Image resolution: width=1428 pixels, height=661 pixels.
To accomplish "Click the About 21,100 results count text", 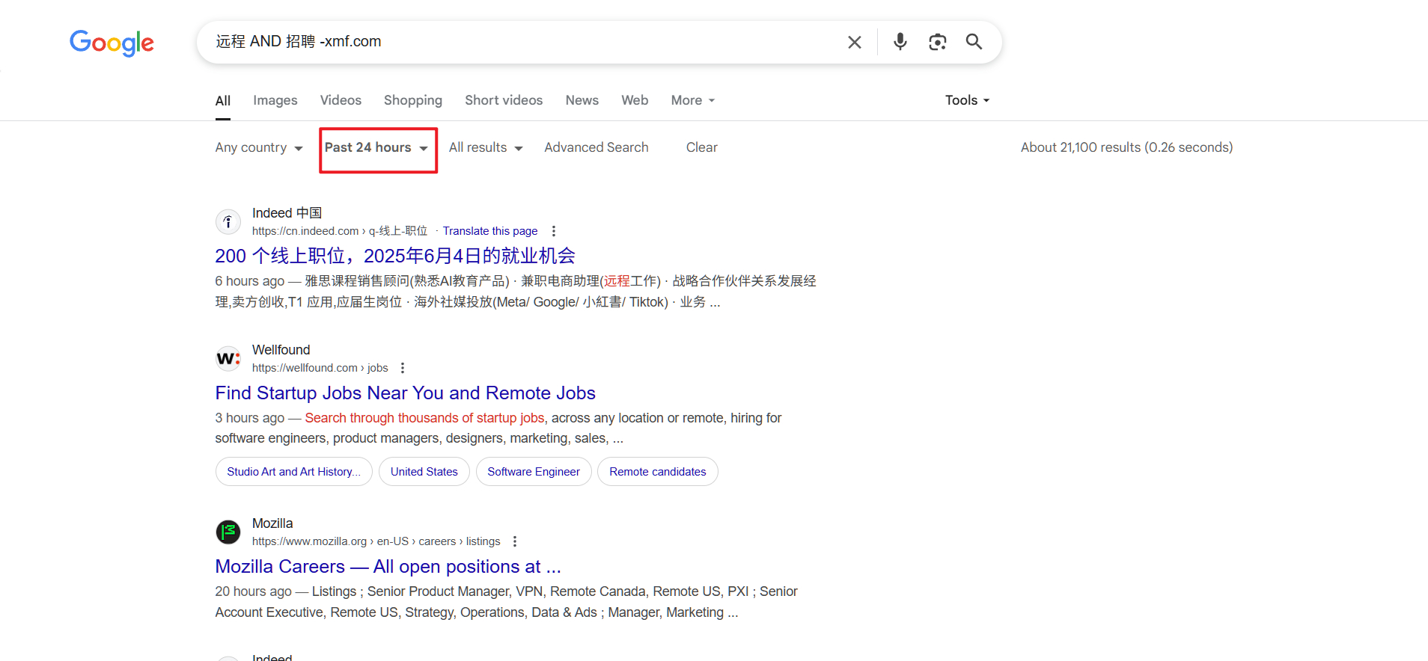I will [1126, 148].
